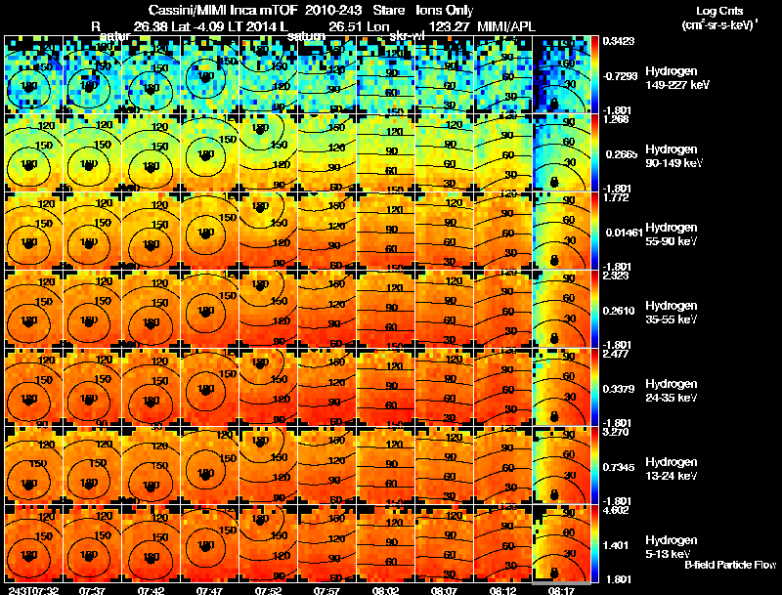Click the Hydrogen 149-227 keV color bar

(x=596, y=74)
